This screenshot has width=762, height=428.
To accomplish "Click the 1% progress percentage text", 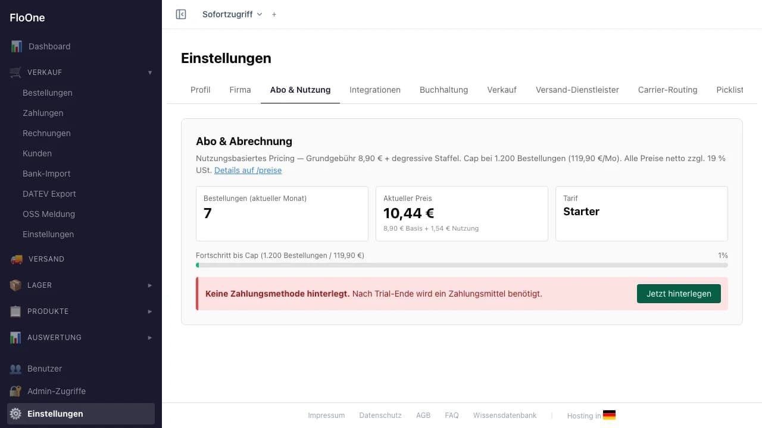I will (x=723, y=256).
